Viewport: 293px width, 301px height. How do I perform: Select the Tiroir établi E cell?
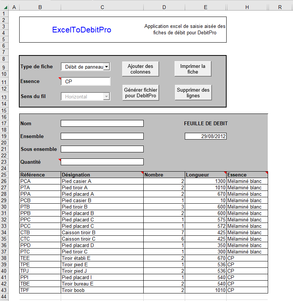[102, 258]
